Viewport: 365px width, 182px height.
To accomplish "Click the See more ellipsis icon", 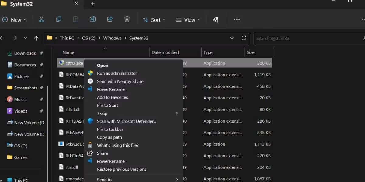I will (237, 19).
